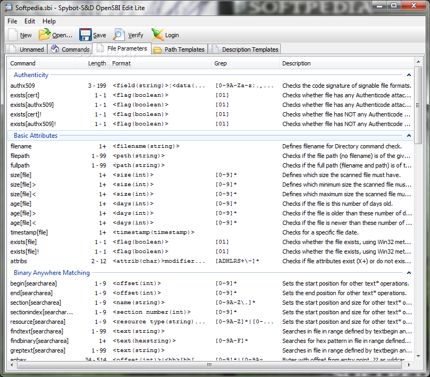Click the Open... toolbar button label
Image resolution: width=430 pixels, height=377 pixels.
tap(62, 35)
